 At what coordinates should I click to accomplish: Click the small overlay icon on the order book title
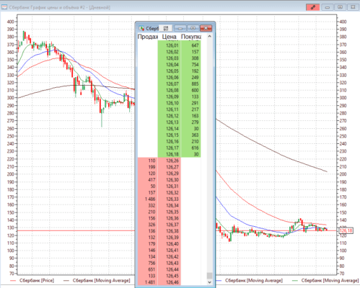click(166, 28)
